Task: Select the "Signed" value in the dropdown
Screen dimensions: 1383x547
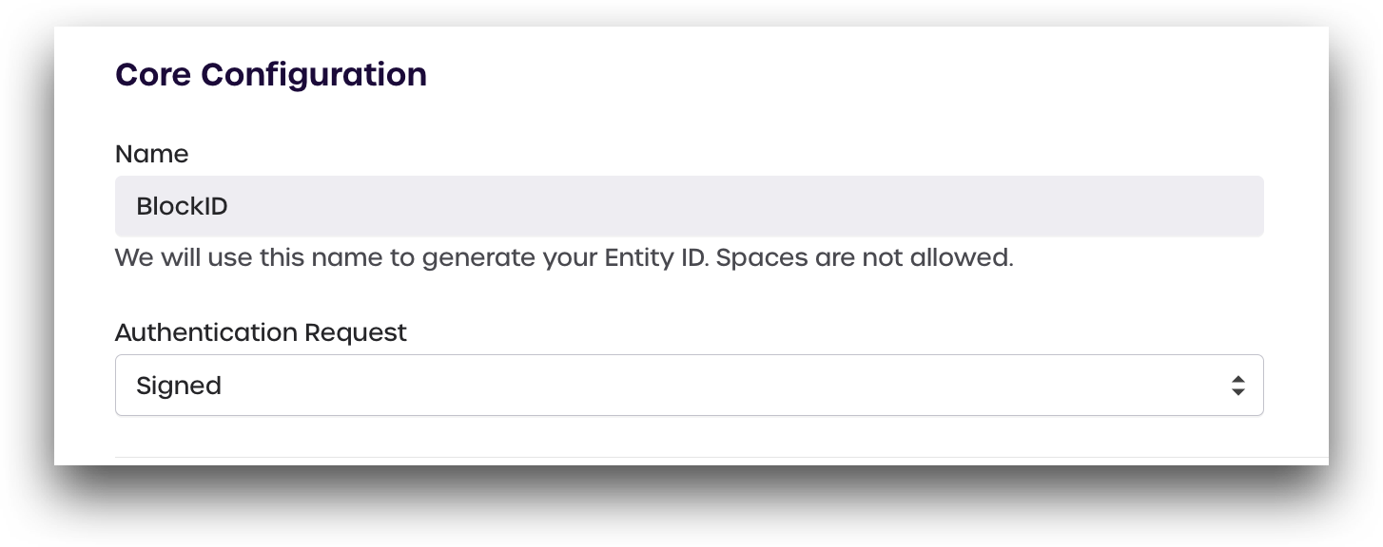Action: point(179,386)
